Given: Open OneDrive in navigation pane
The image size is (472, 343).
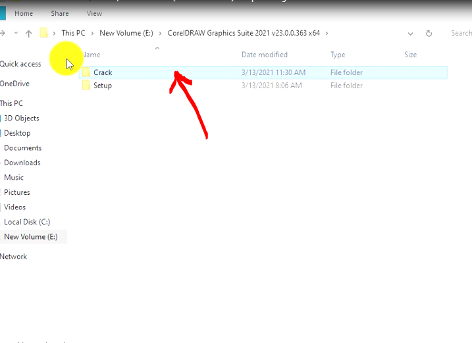Looking at the screenshot, I should click(14, 84).
